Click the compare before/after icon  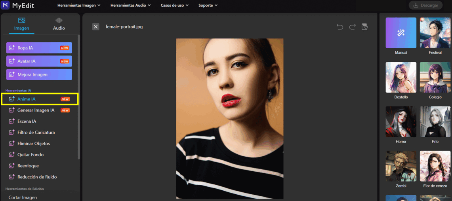point(365,27)
